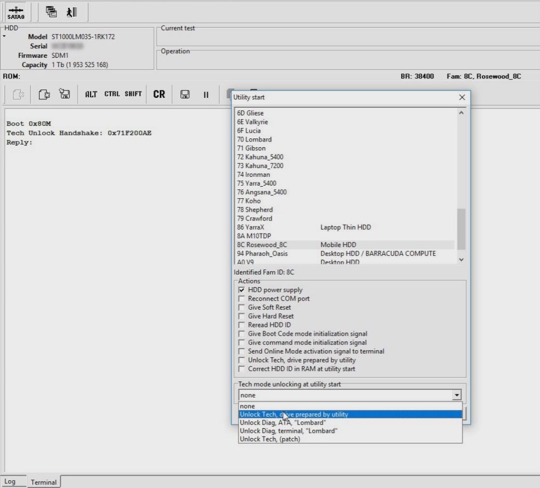Uncheck the HDD power supply checkbox
The width and height of the screenshot is (540, 488).
pos(241,290)
